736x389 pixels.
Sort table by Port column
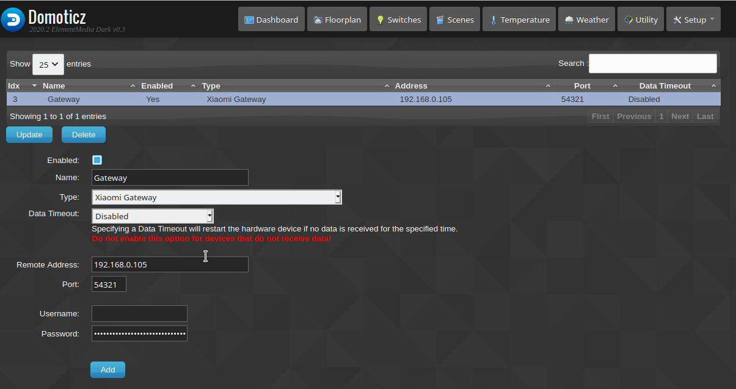pos(588,86)
